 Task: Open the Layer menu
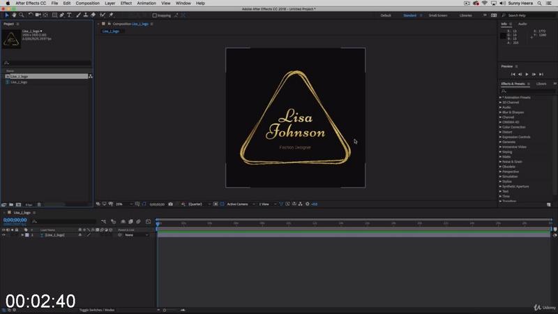click(x=110, y=3)
